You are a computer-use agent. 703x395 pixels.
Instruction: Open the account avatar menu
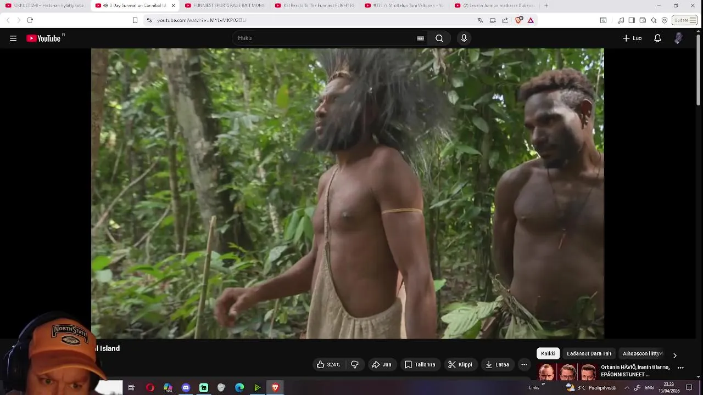click(x=679, y=38)
